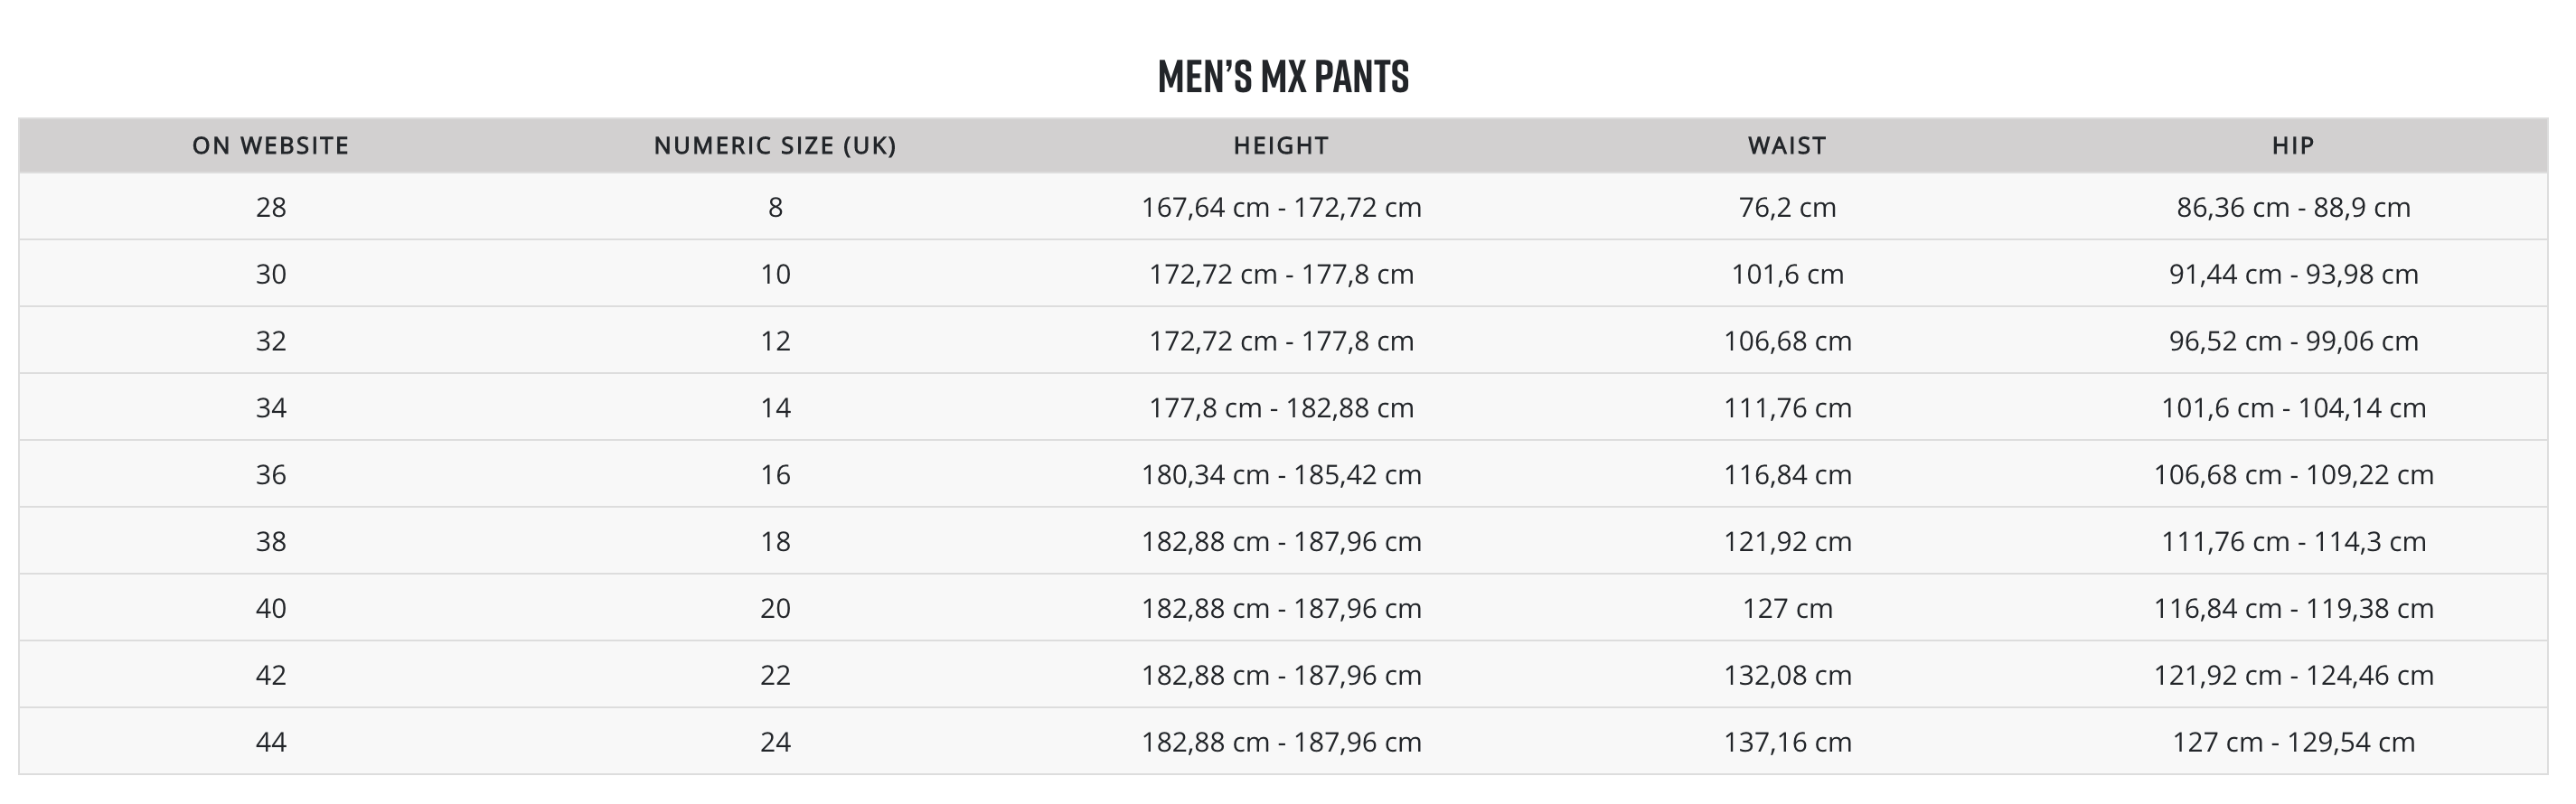Viewport: 2576px width, 804px height.
Task: Click waist value 127 cm
Action: coord(1787,608)
